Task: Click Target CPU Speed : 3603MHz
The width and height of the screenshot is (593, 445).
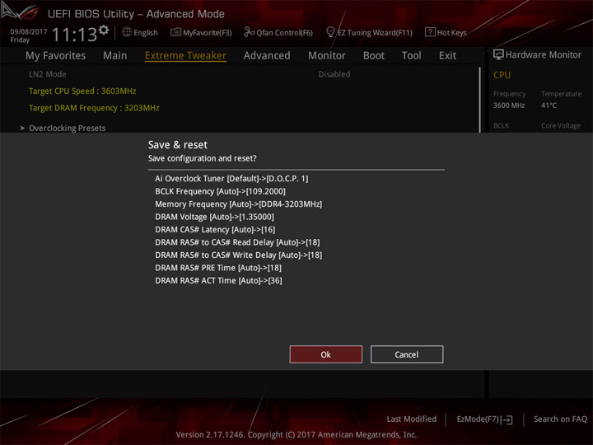Action: pos(82,91)
